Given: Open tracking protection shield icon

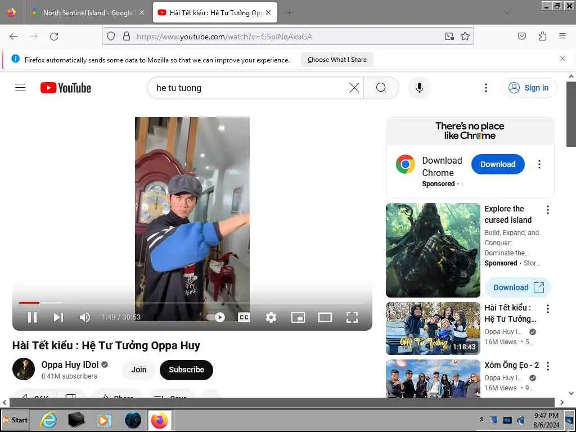Looking at the screenshot, I should point(111,37).
